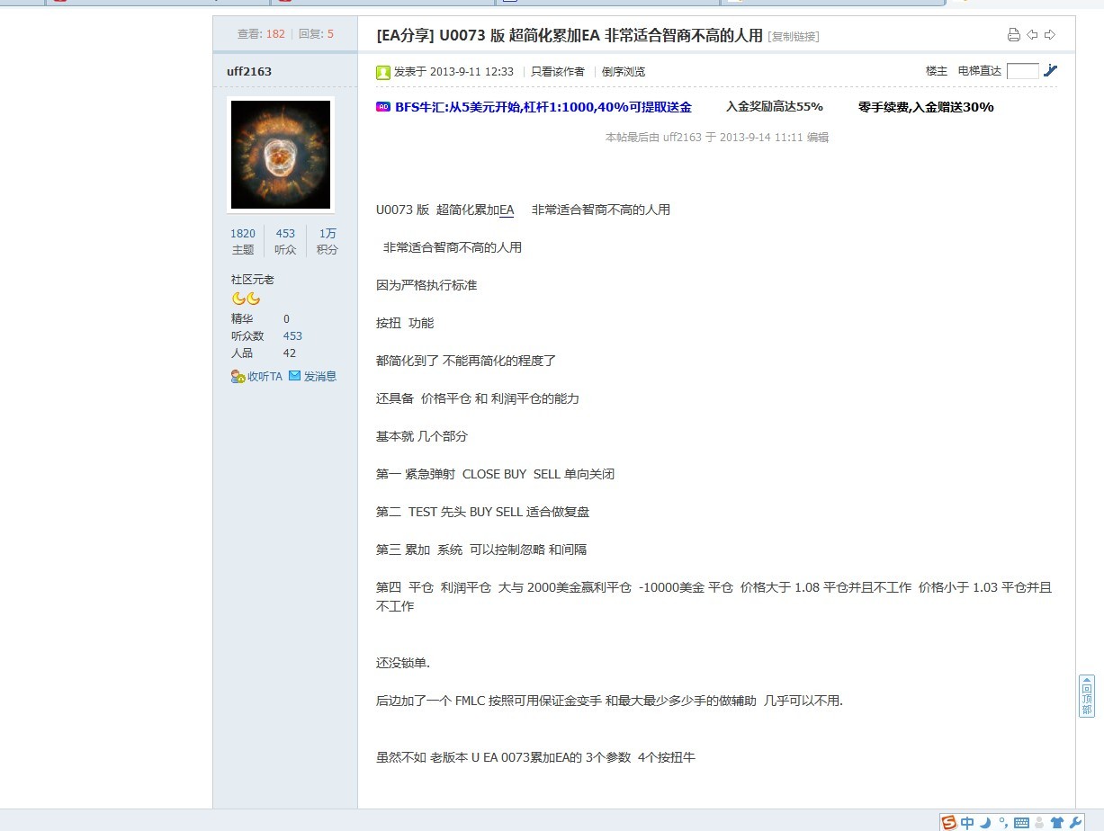Click 只看该作者 to filter by author

click(x=557, y=72)
